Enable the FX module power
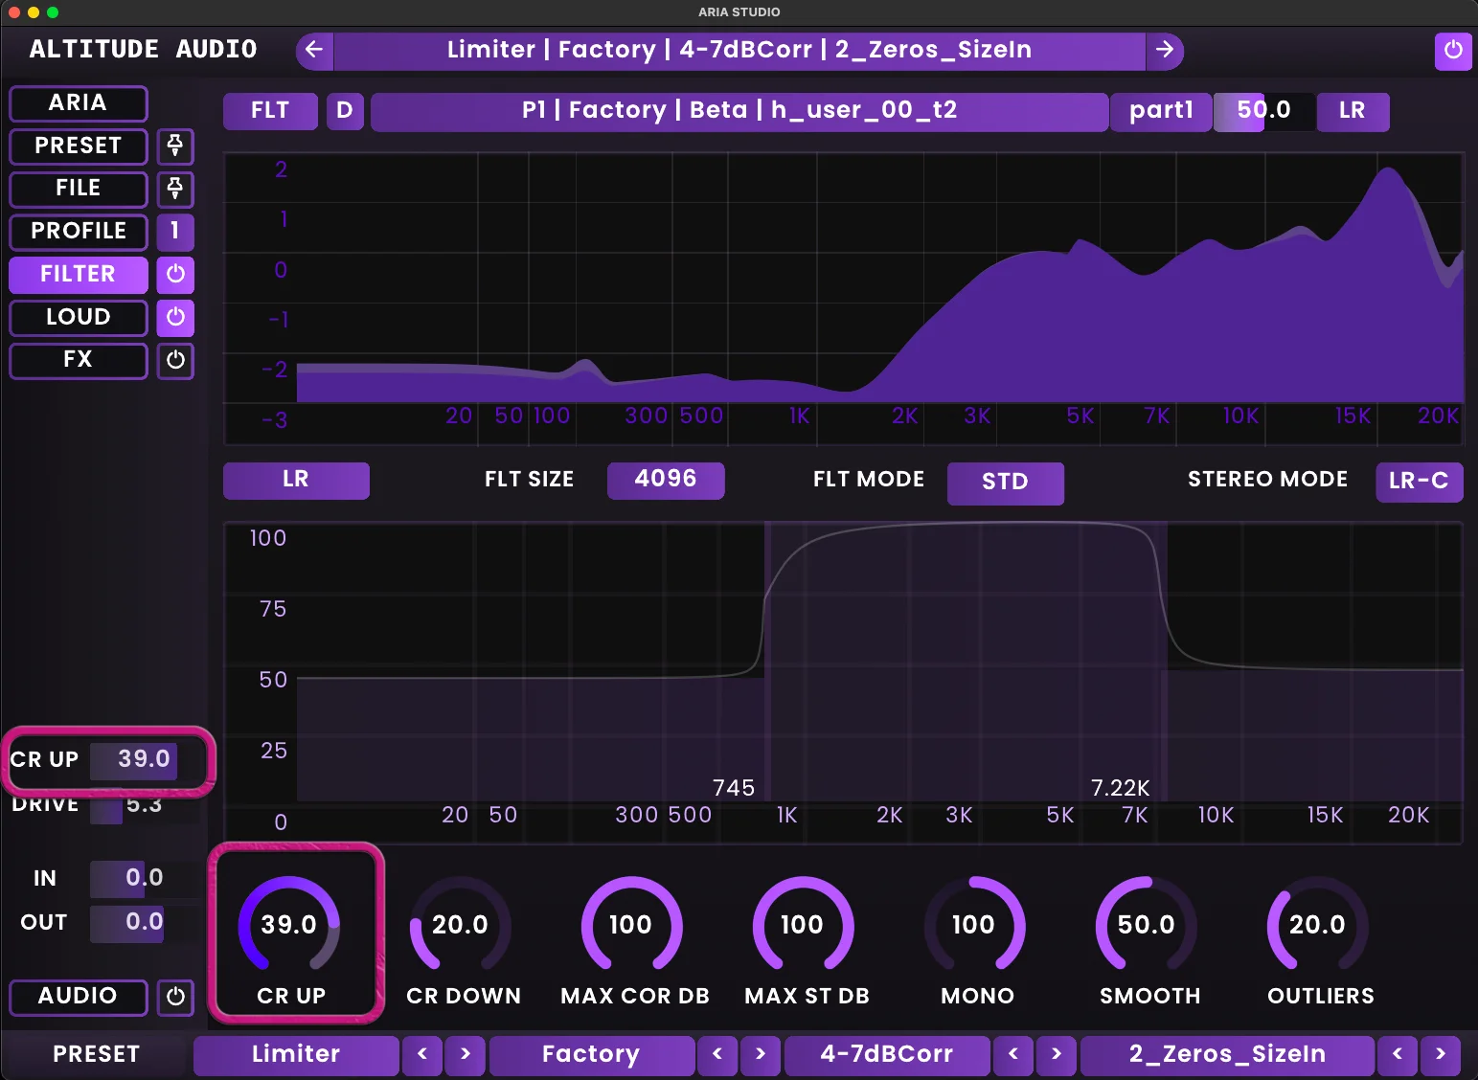 click(x=175, y=361)
